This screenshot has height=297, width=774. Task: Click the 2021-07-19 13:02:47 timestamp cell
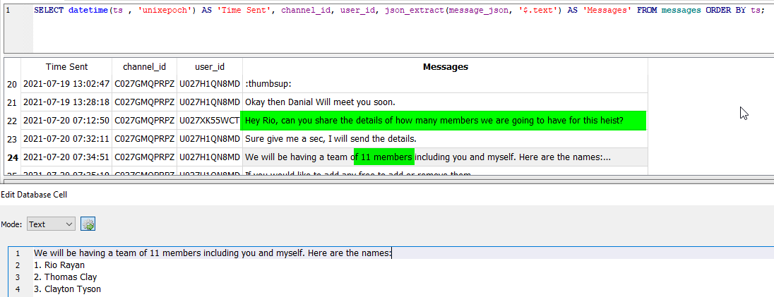[66, 84]
